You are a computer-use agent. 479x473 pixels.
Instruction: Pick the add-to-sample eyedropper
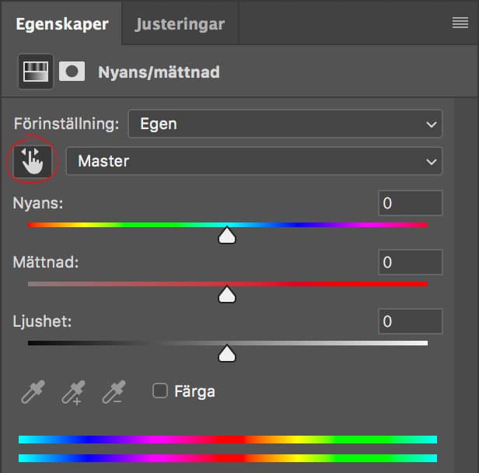point(73,393)
